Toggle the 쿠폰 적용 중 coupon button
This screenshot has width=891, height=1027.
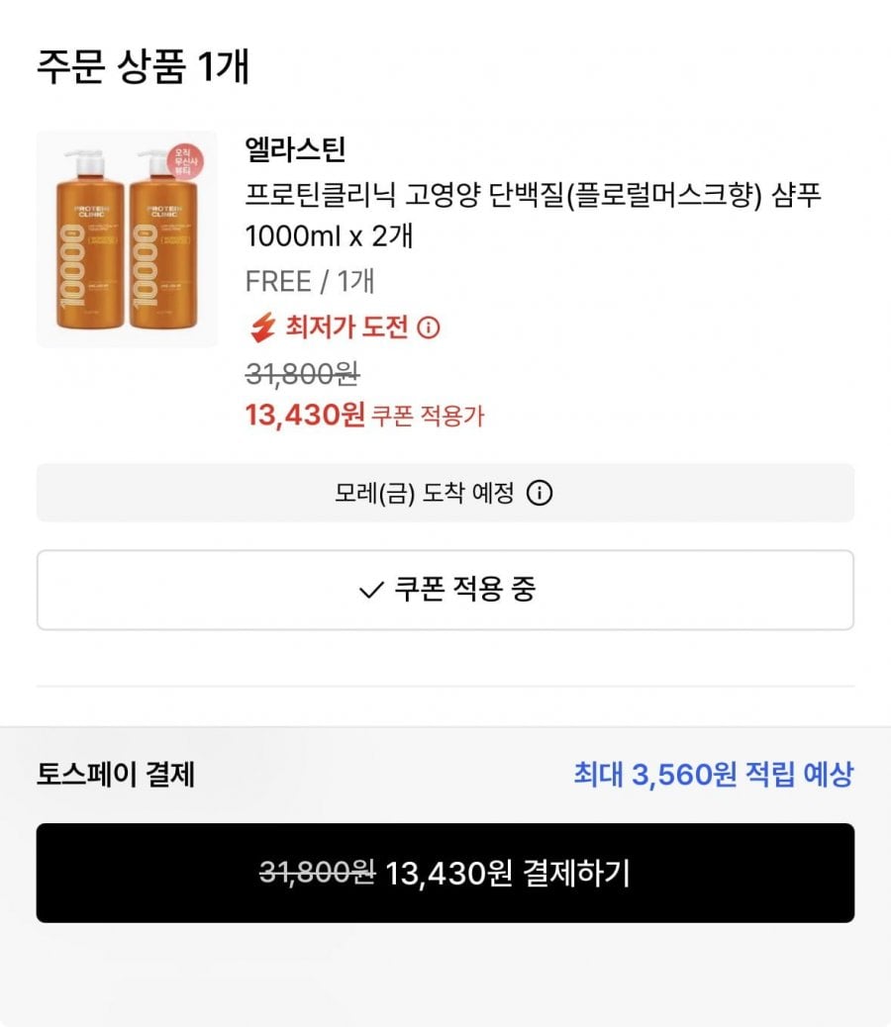(x=445, y=590)
